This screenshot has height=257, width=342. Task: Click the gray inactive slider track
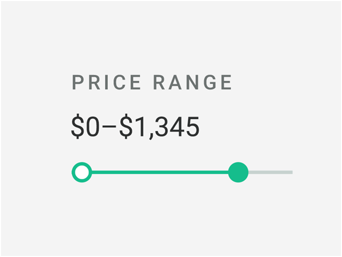tap(270, 172)
